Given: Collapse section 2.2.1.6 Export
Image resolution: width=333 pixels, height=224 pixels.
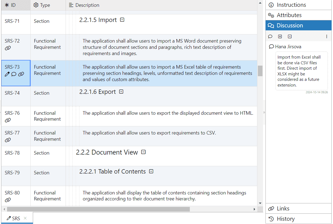Looking at the screenshot, I should 121,92.
